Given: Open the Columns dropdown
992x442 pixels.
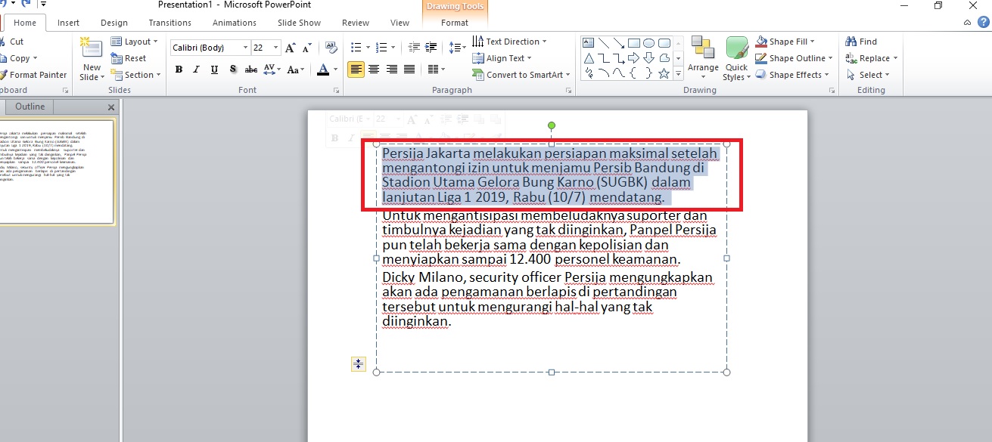Looking at the screenshot, I should point(436,70).
